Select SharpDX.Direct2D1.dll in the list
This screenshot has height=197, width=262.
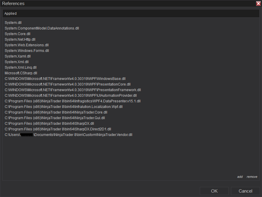click(x=58, y=129)
